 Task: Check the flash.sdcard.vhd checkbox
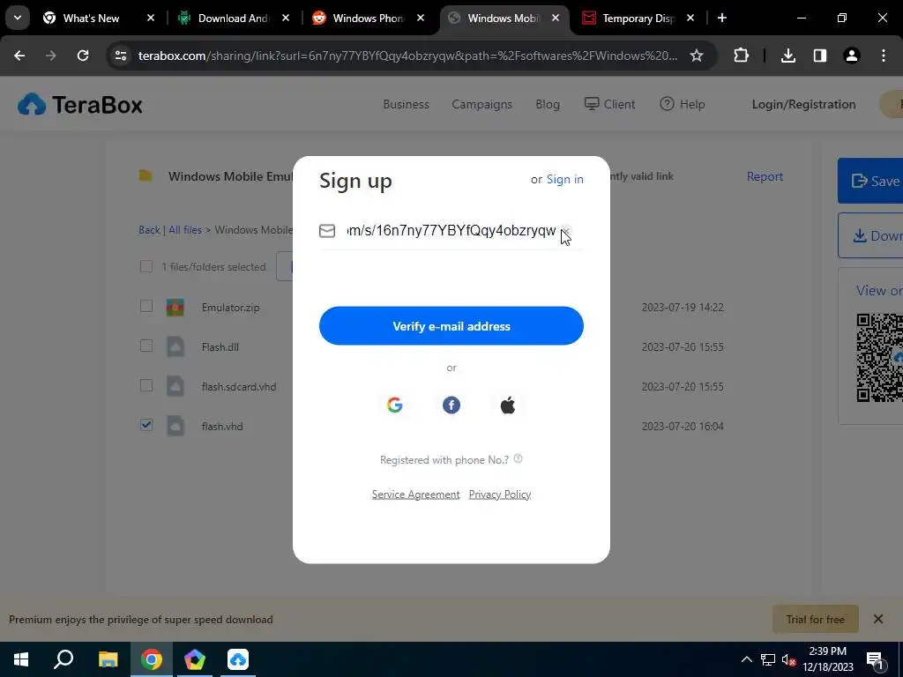(146, 385)
